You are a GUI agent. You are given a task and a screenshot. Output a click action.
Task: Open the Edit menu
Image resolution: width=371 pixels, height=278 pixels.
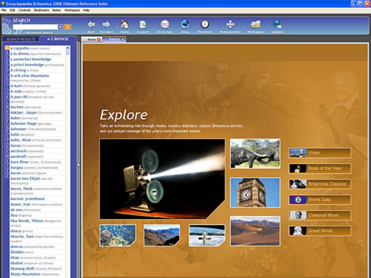[13, 10]
